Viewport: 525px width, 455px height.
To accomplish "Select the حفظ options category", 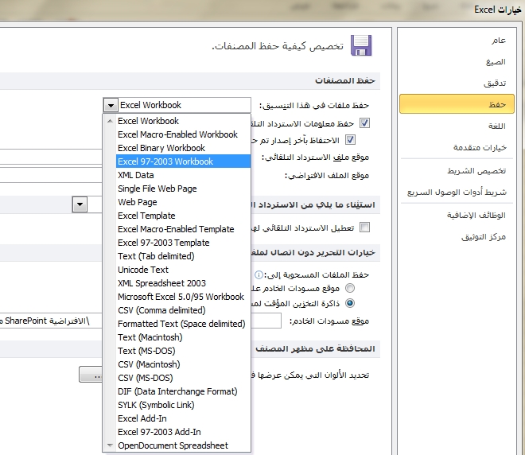I will 457,104.
